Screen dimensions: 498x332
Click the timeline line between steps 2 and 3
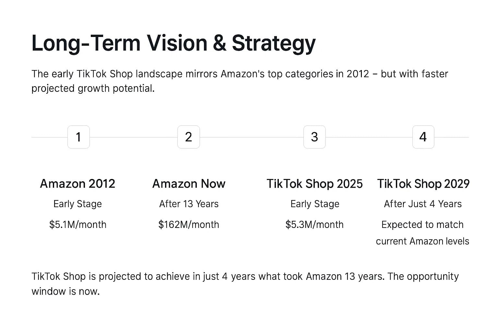point(251,137)
